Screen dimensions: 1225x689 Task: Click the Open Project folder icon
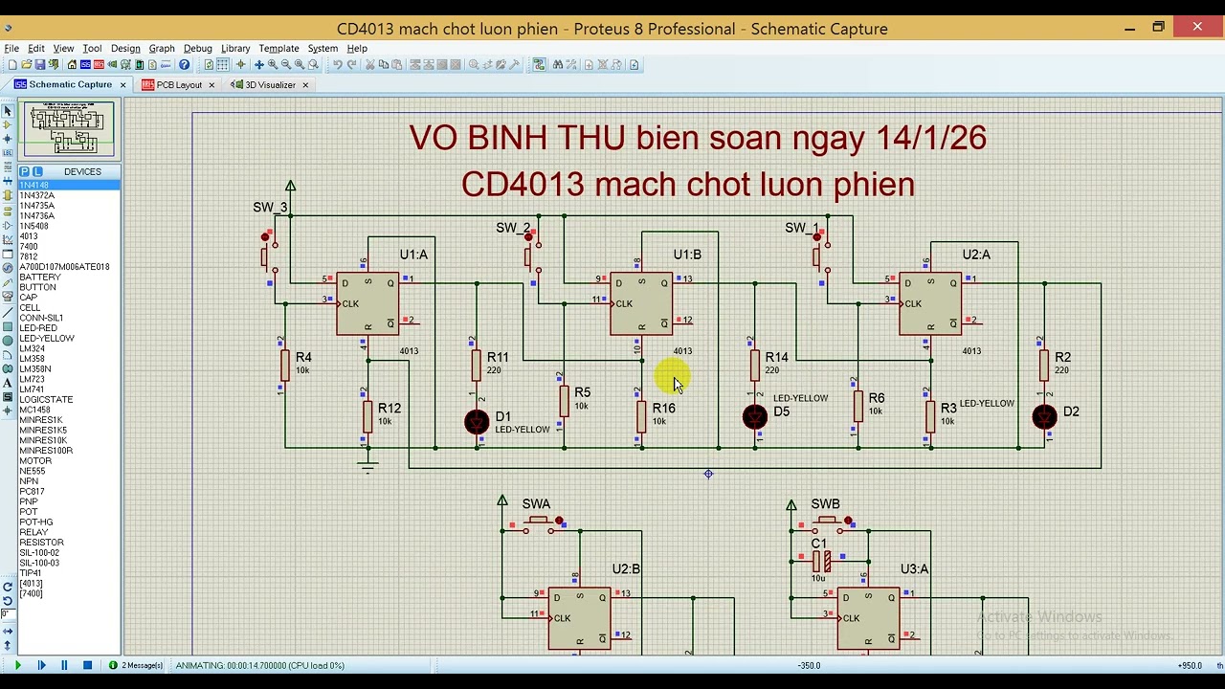(x=27, y=65)
